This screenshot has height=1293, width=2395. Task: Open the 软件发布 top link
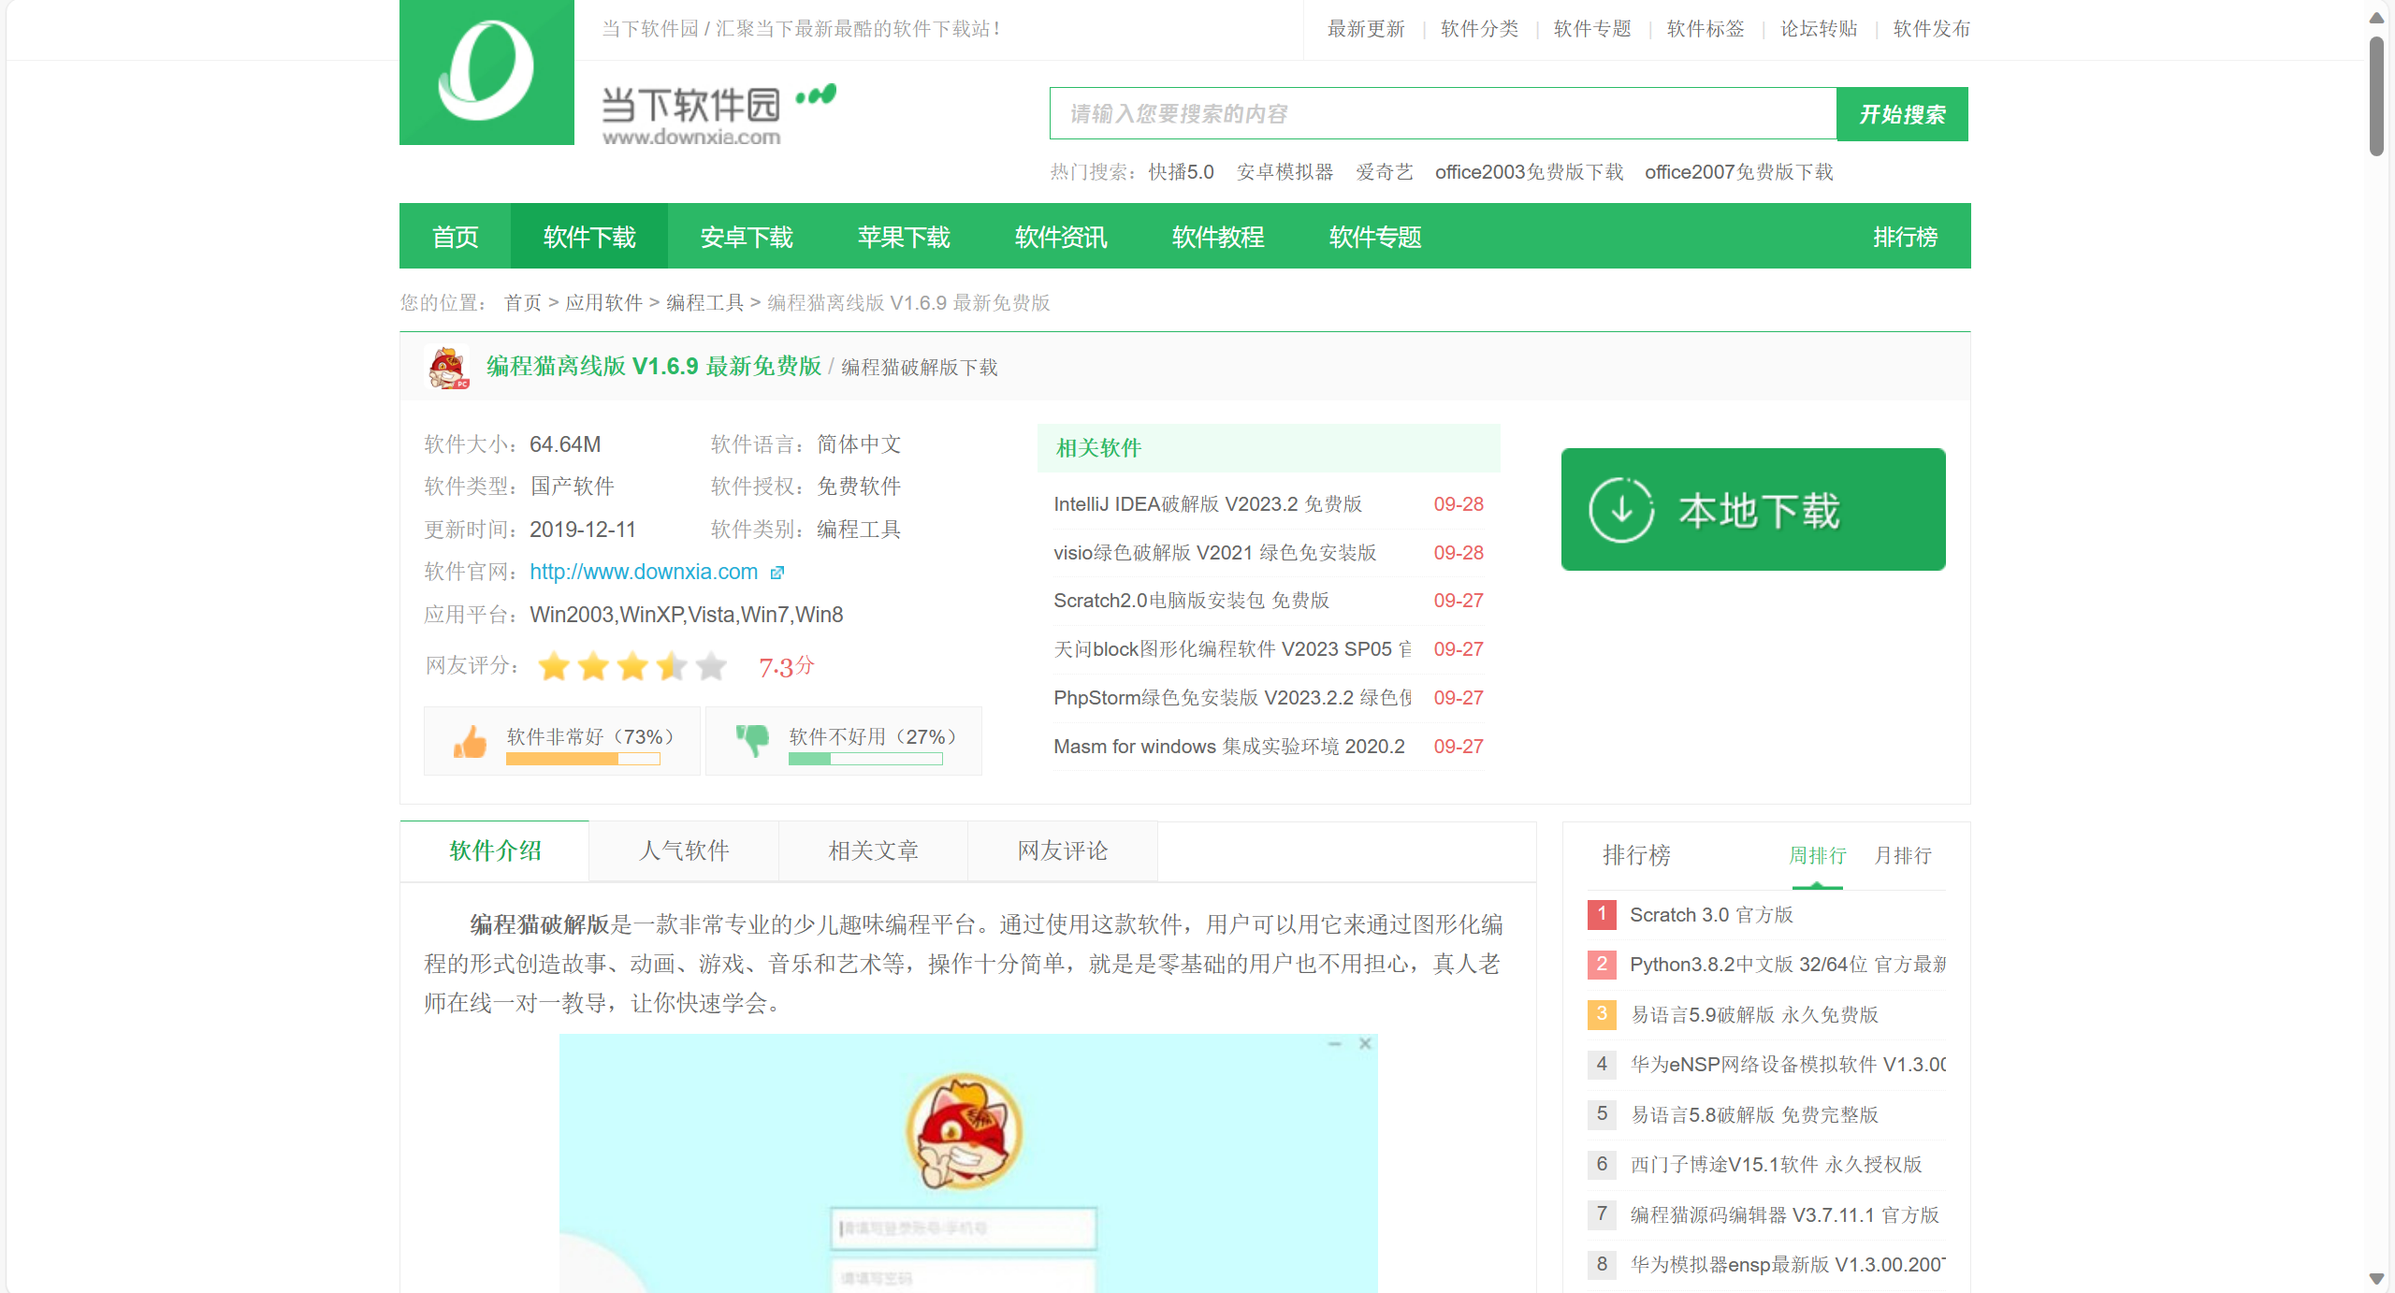tap(1932, 29)
